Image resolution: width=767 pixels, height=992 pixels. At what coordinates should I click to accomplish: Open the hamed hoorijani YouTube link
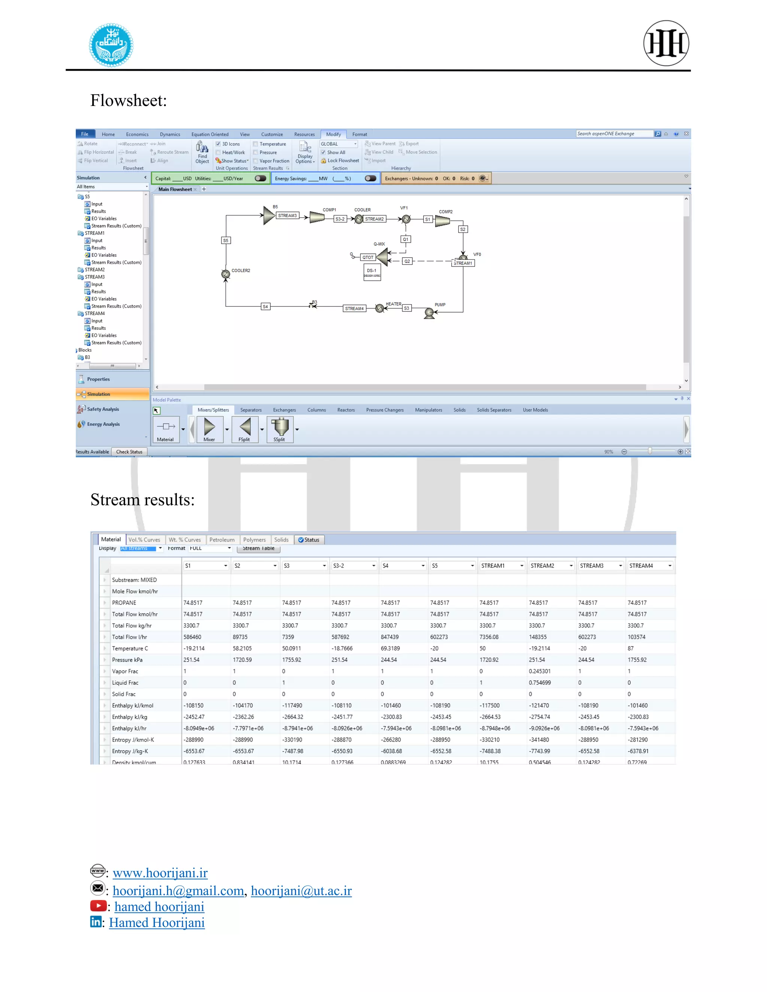point(159,907)
